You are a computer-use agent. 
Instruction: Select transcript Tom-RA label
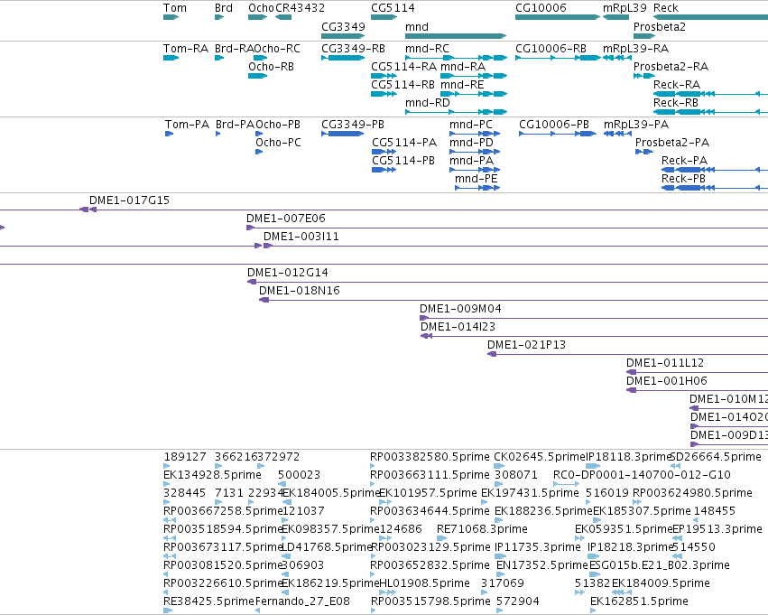(186, 49)
